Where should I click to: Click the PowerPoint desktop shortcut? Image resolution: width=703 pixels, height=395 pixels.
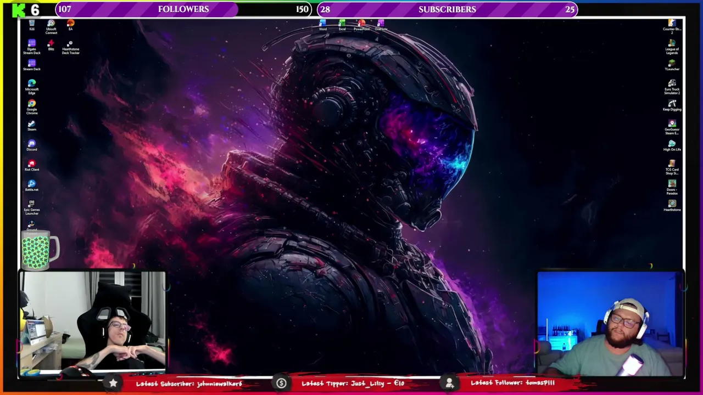click(x=361, y=25)
